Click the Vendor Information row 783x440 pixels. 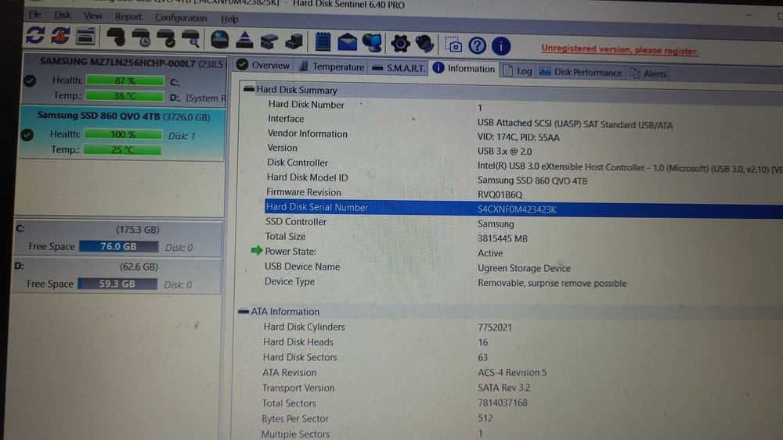pos(523,135)
